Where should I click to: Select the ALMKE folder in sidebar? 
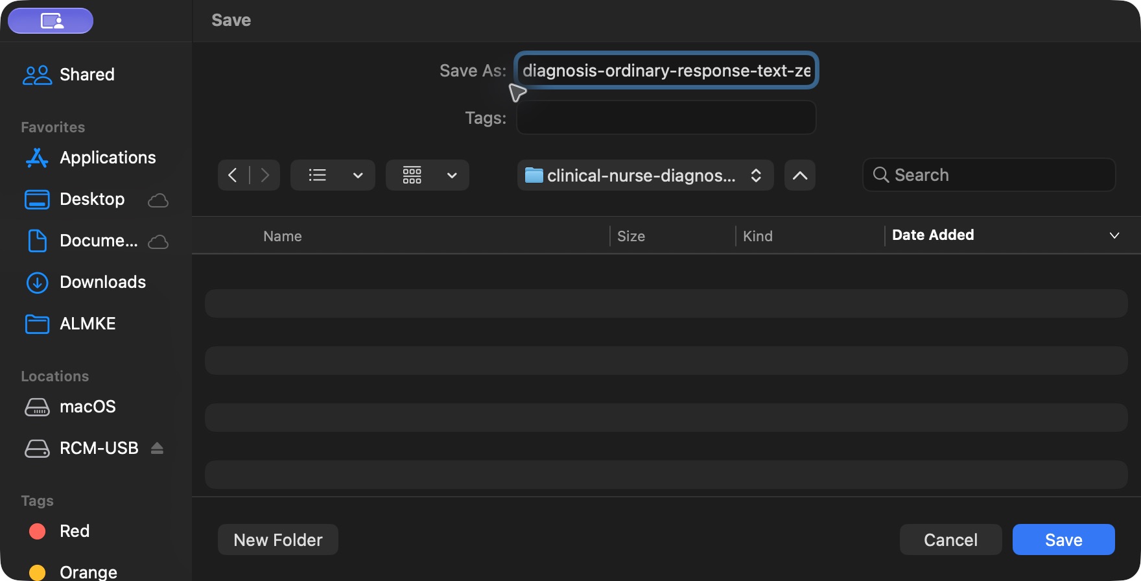coord(70,324)
